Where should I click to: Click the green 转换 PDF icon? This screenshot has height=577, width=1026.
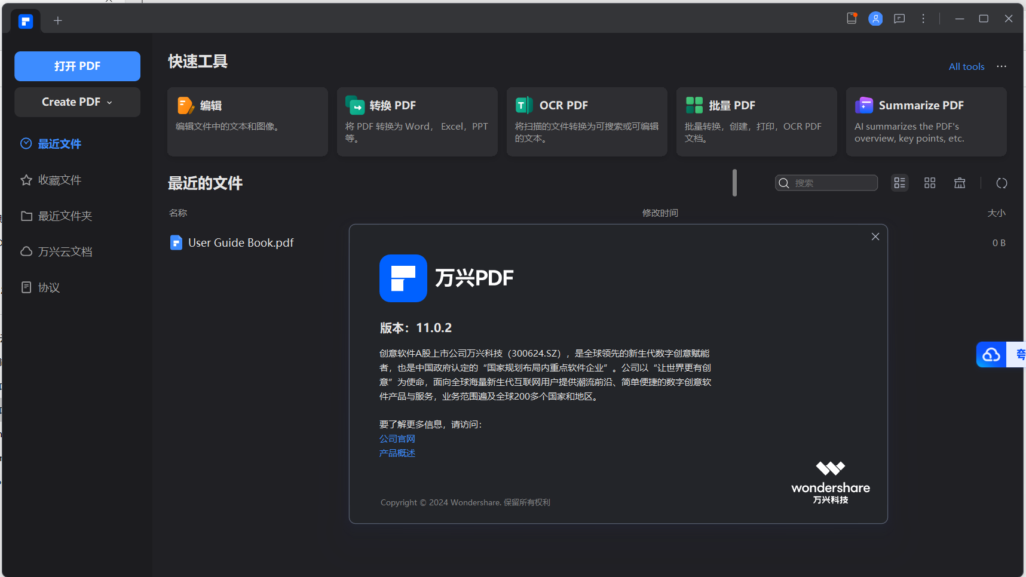pyautogui.click(x=355, y=105)
